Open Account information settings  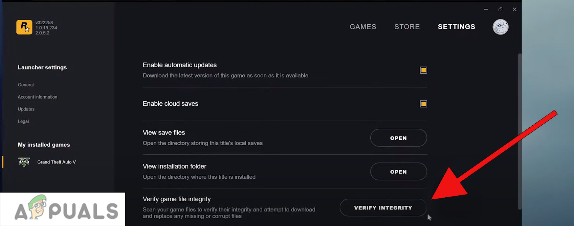(x=37, y=97)
